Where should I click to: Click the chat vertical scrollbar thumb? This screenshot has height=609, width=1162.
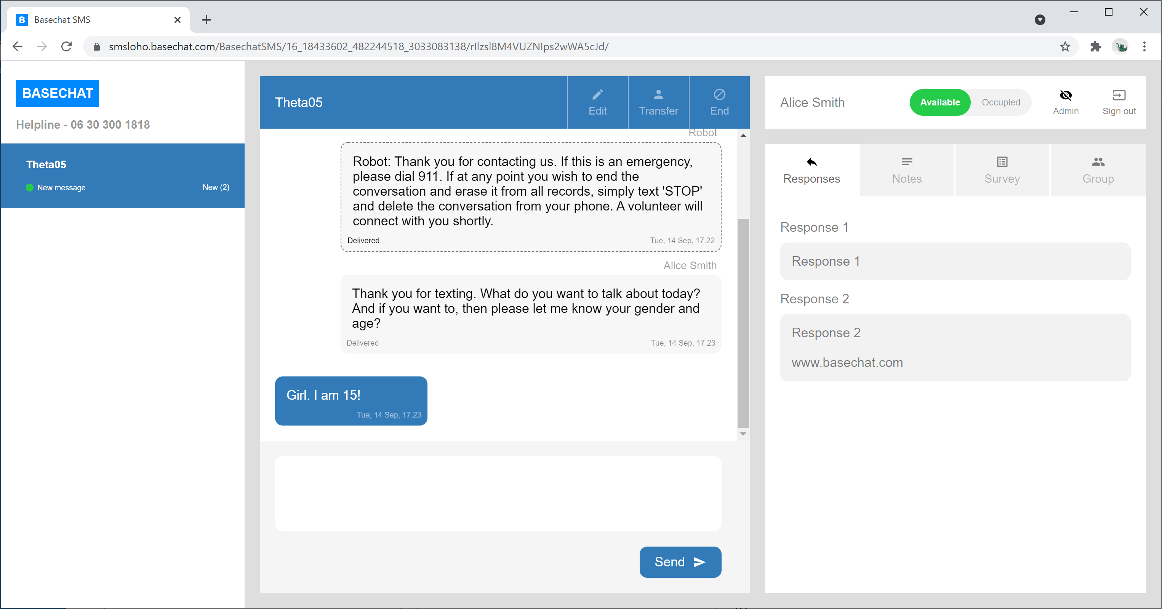(x=743, y=322)
